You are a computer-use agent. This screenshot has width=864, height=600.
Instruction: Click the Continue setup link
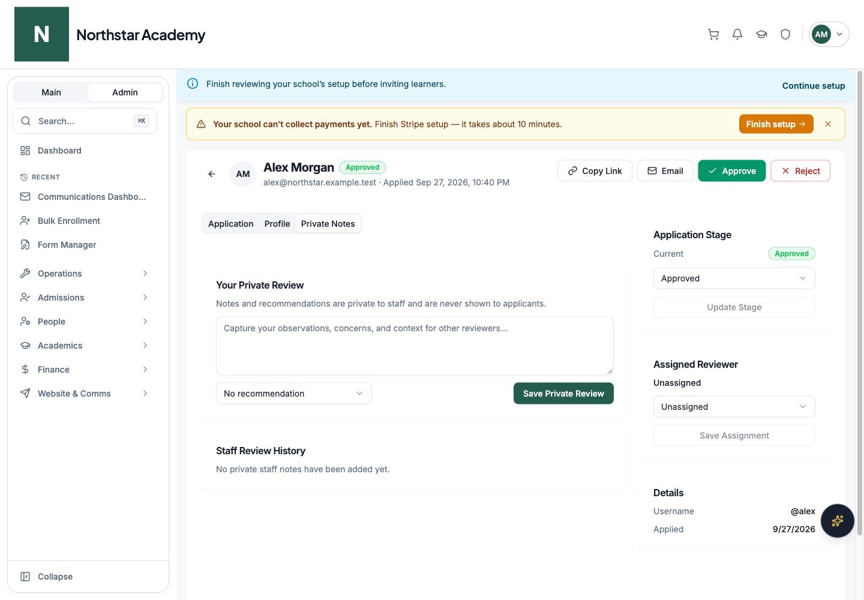click(814, 86)
